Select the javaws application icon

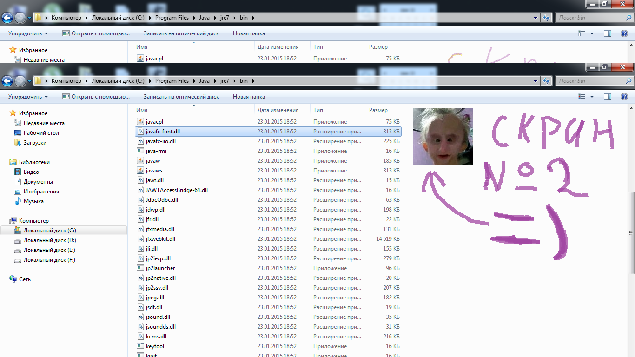(x=140, y=171)
